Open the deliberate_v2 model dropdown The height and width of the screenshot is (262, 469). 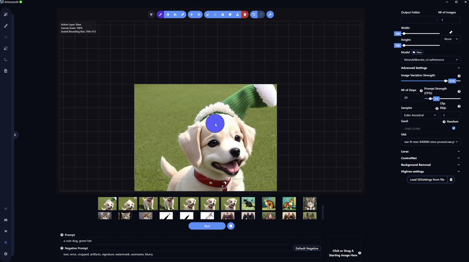[x=431, y=60]
